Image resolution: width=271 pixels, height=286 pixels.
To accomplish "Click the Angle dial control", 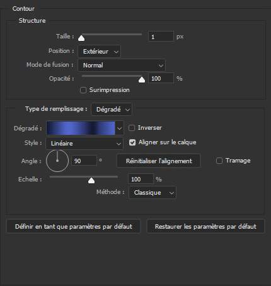I will click(57, 161).
